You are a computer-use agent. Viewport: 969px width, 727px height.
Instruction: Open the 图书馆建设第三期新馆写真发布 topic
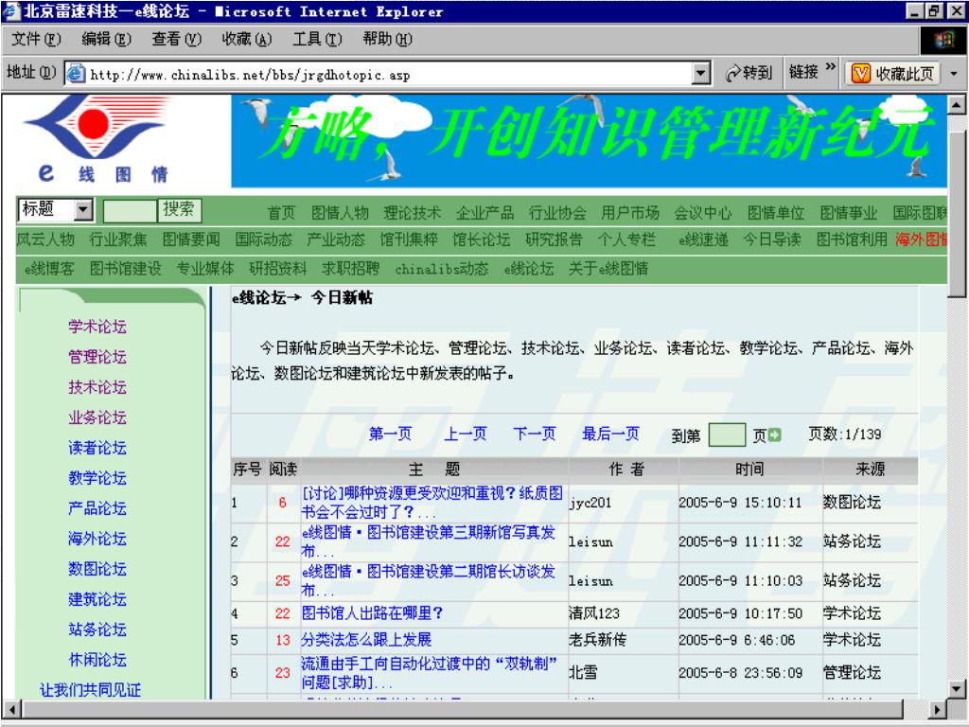429,541
